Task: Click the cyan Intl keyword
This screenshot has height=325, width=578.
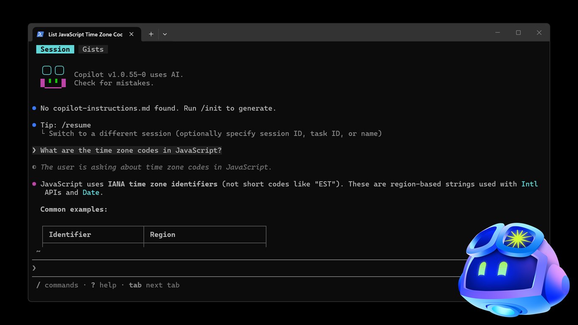Action: 530,184
